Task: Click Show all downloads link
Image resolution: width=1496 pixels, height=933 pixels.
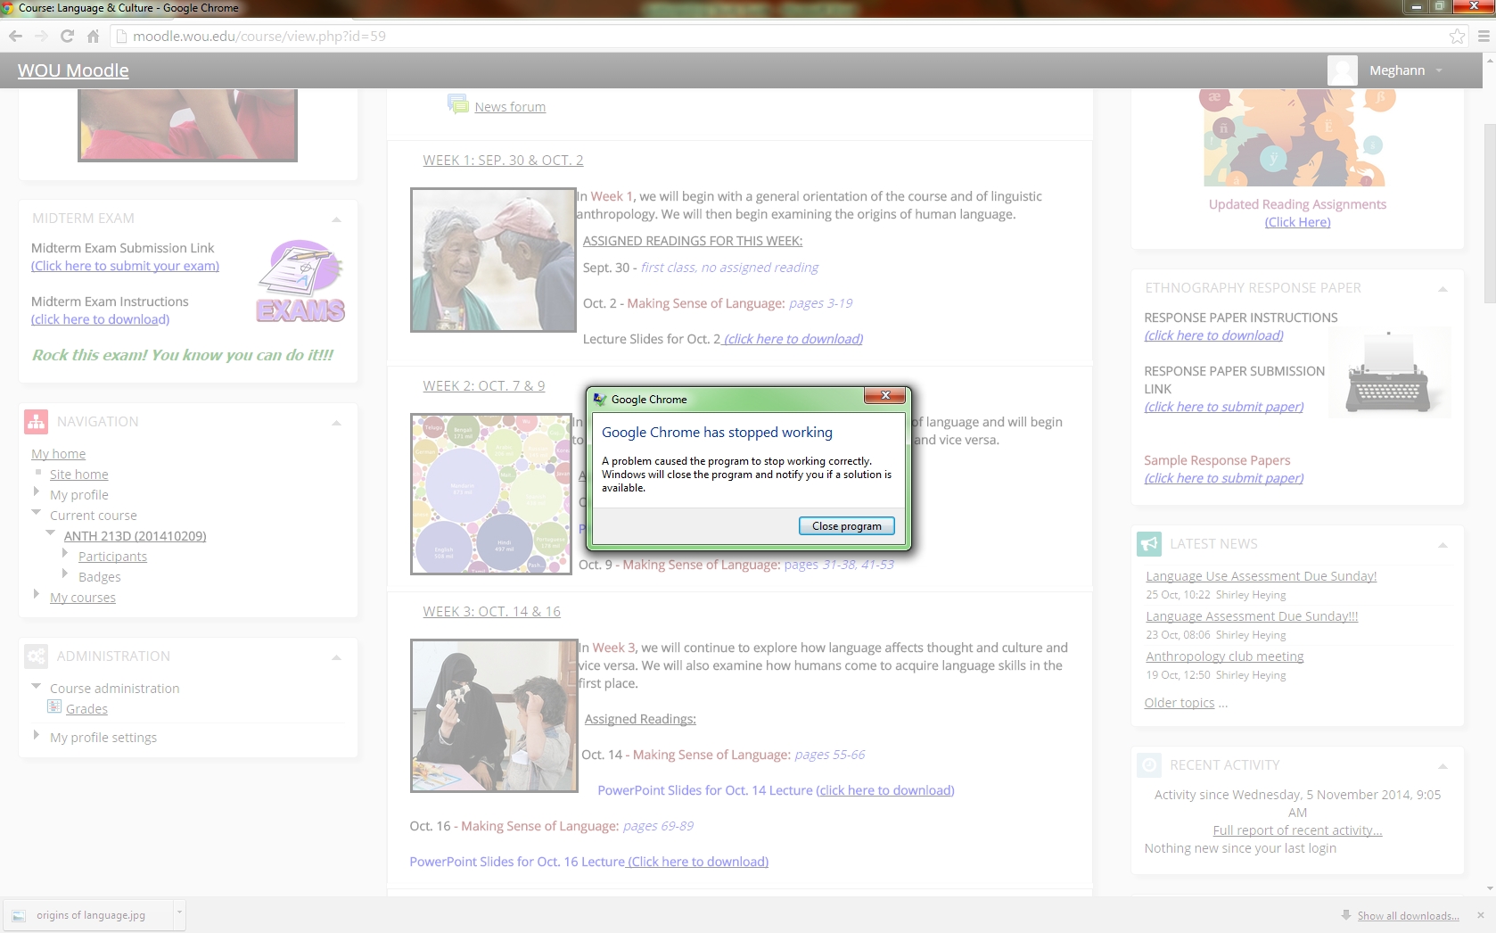Action: [1408, 916]
